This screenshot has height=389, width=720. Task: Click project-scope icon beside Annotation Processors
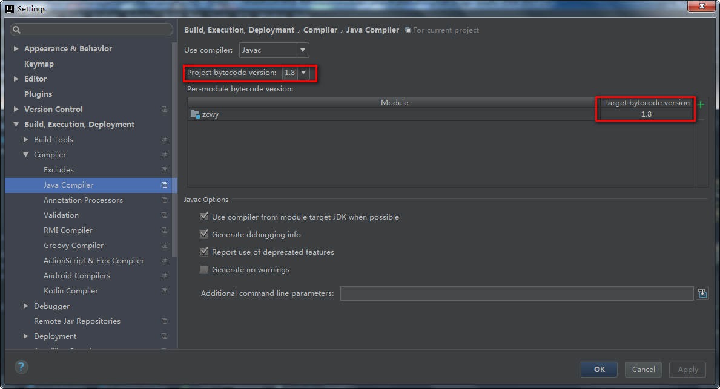(x=164, y=200)
